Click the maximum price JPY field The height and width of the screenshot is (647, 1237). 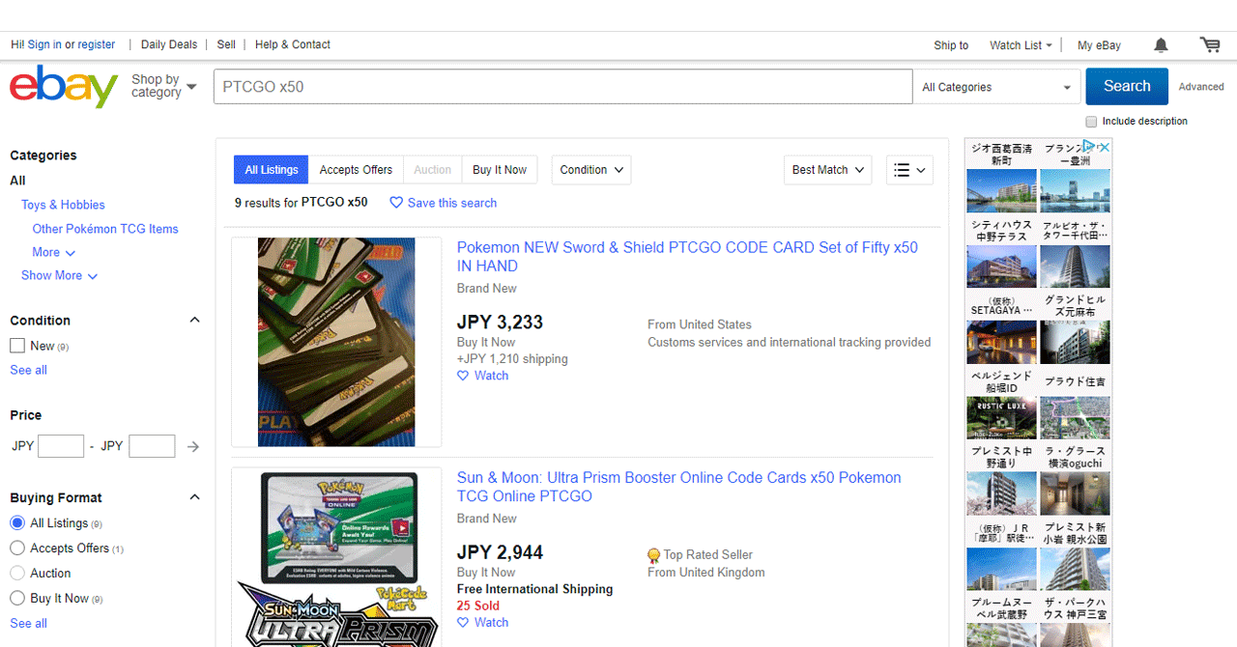coord(152,446)
